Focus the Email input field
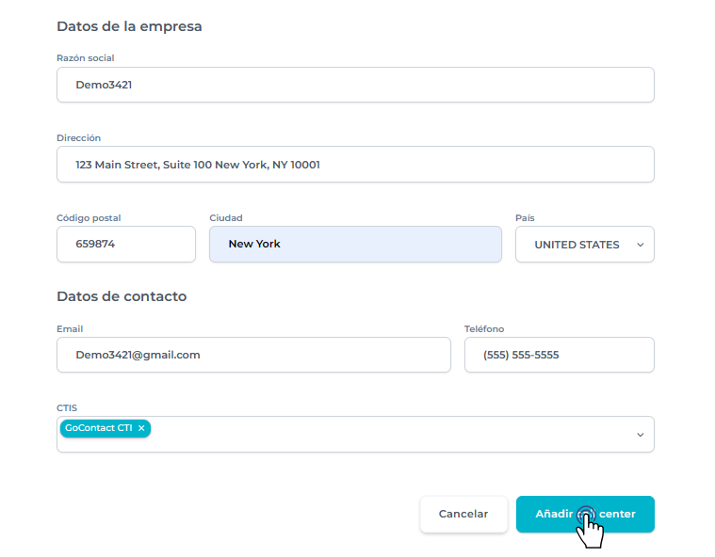Image resolution: width=715 pixels, height=557 pixels. click(x=253, y=355)
